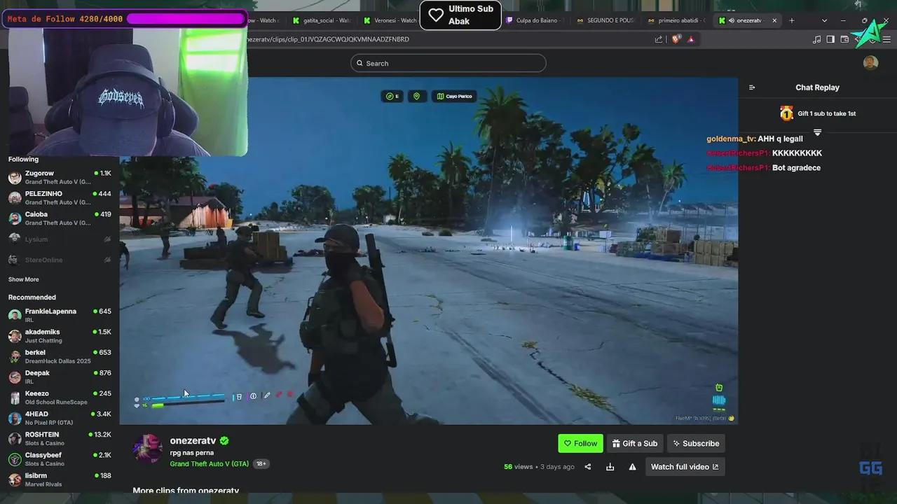
Task: Open Grand Theft Auto V (GTA) category link
Action: point(209,463)
